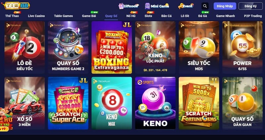Click the Đăng Ký register button

click(250, 6)
